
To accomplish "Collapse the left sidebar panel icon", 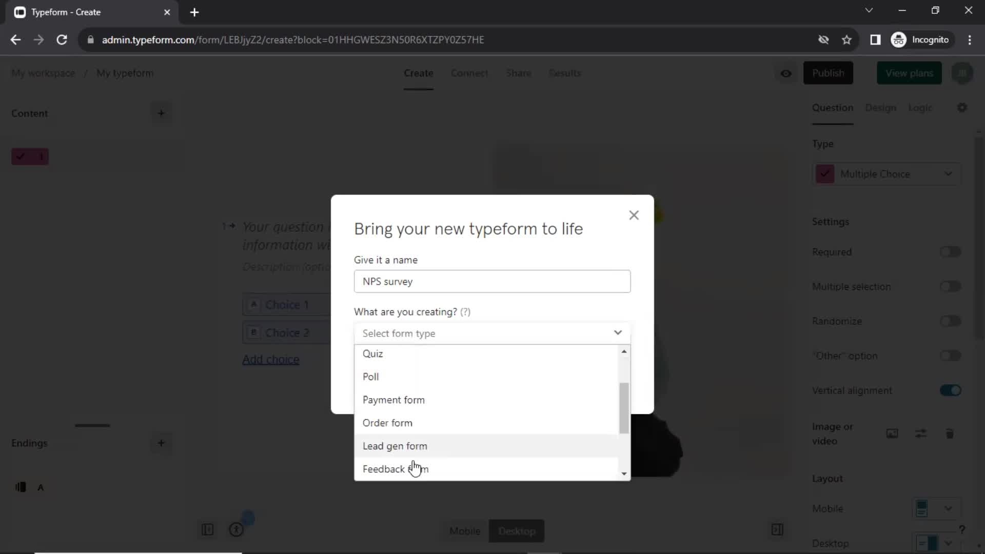I will coord(207,529).
